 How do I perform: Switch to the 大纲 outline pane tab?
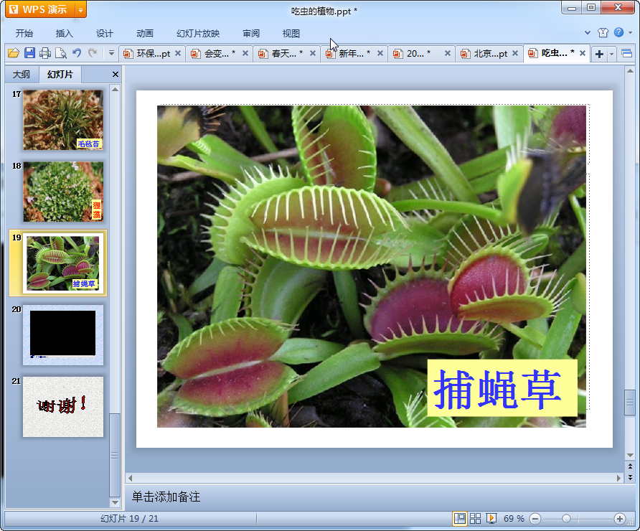[22, 75]
